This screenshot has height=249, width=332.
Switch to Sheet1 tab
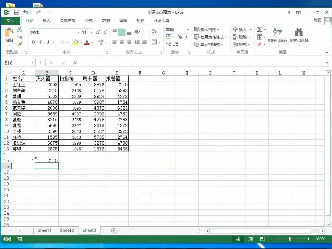coord(44,231)
